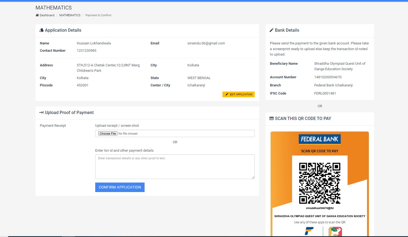Image resolution: width=408 pixels, height=237 pixels.
Task: Click the pencil icon beside Bank Details
Action: [272, 30]
